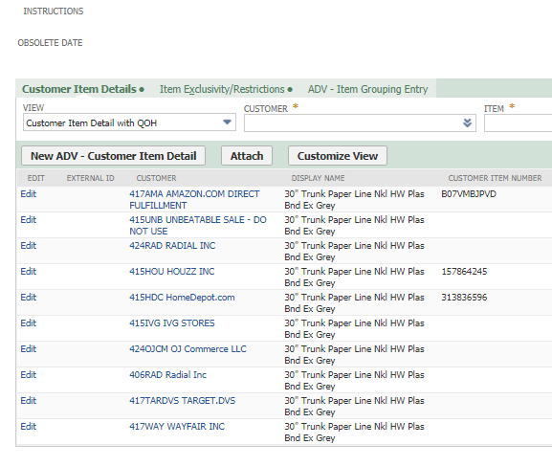
Task: Open 415HDC HomeDepot.com customer link
Action: point(182,297)
